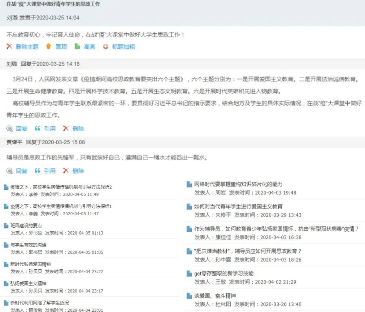Image resolution: width=365 pixels, height=312 pixels.
Task: Open article 与学生有效的沟通
Action: (x=28, y=245)
